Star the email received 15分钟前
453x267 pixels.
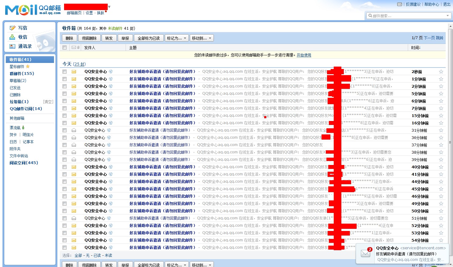(441, 115)
